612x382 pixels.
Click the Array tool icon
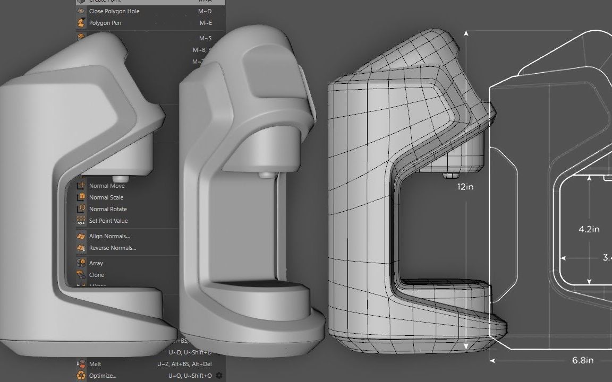coord(82,263)
